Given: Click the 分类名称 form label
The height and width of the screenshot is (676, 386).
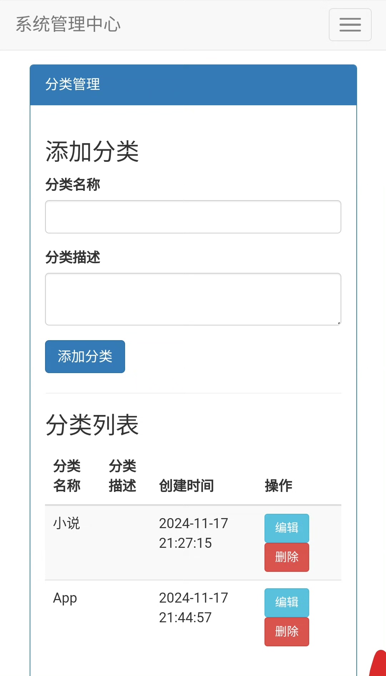Looking at the screenshot, I should click(x=73, y=185).
